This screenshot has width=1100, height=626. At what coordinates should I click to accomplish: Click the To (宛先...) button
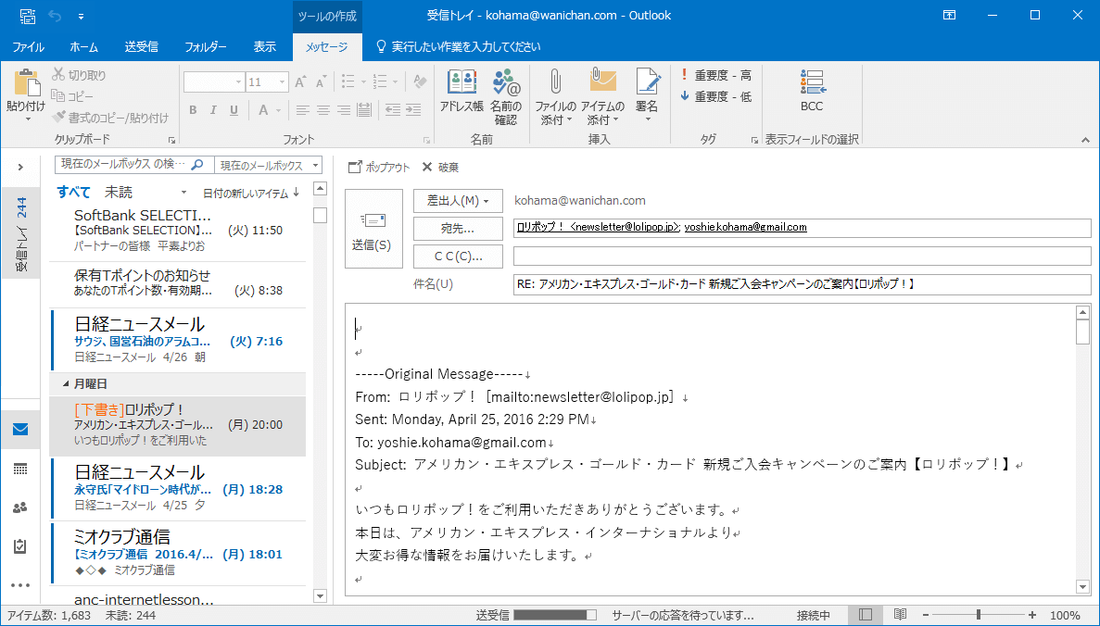click(458, 229)
